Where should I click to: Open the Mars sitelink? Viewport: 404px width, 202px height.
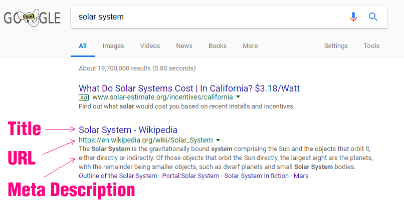[x=301, y=176]
